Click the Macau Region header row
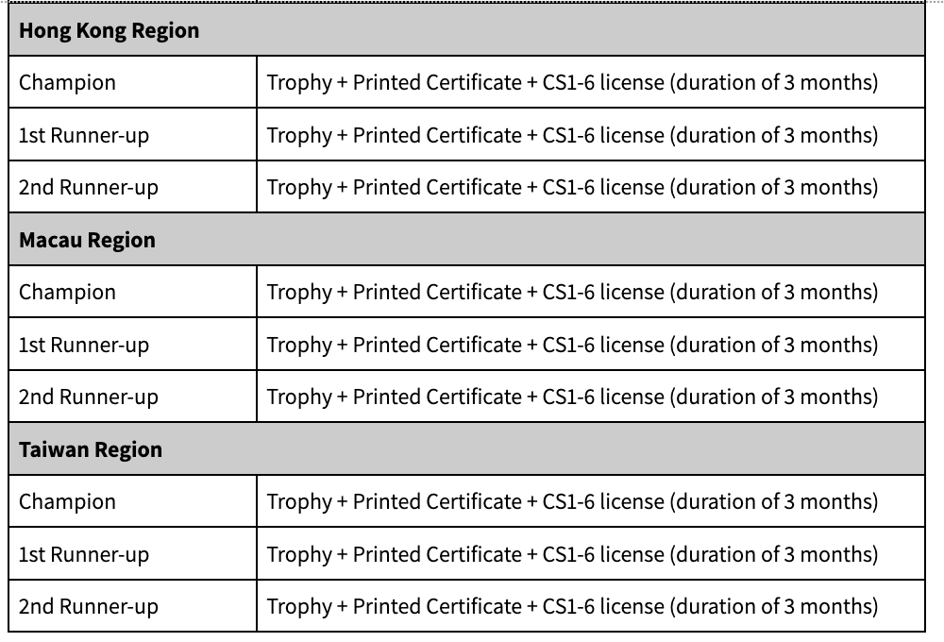 [88, 240]
